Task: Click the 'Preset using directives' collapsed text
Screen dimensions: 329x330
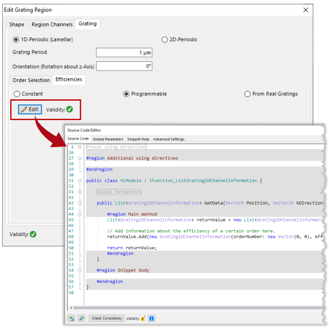Action: (116, 147)
